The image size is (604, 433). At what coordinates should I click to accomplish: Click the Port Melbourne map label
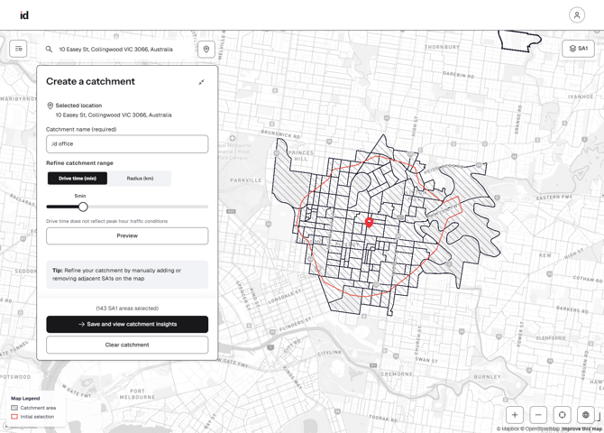tap(137, 394)
